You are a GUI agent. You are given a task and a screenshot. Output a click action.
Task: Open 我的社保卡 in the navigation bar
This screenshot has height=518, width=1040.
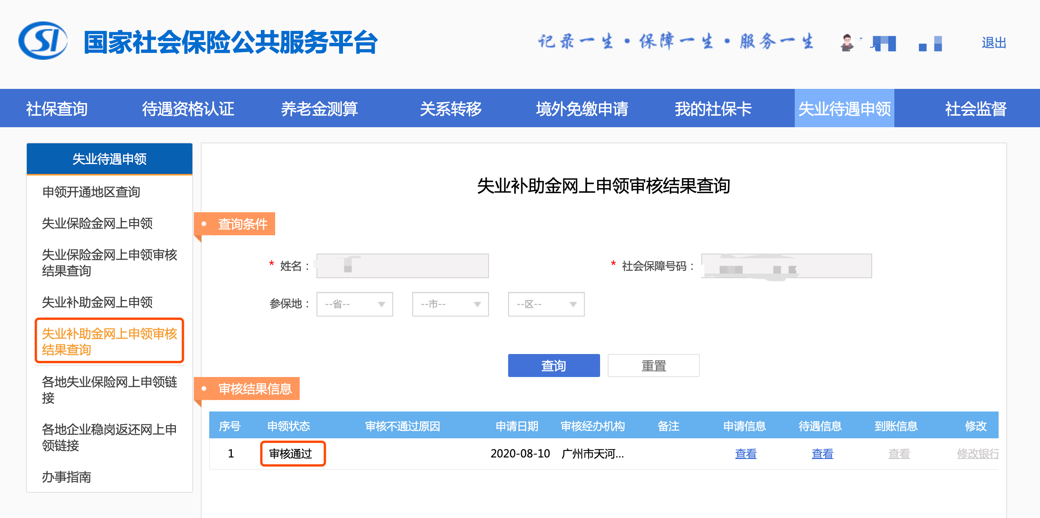pyautogui.click(x=713, y=108)
